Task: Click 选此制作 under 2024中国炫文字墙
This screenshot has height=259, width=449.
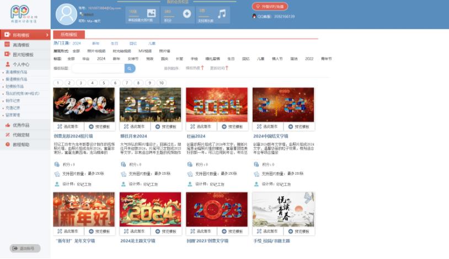Action: coord(268,127)
